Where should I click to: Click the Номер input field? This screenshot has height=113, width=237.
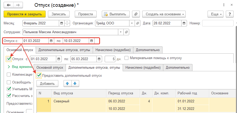[218, 23]
